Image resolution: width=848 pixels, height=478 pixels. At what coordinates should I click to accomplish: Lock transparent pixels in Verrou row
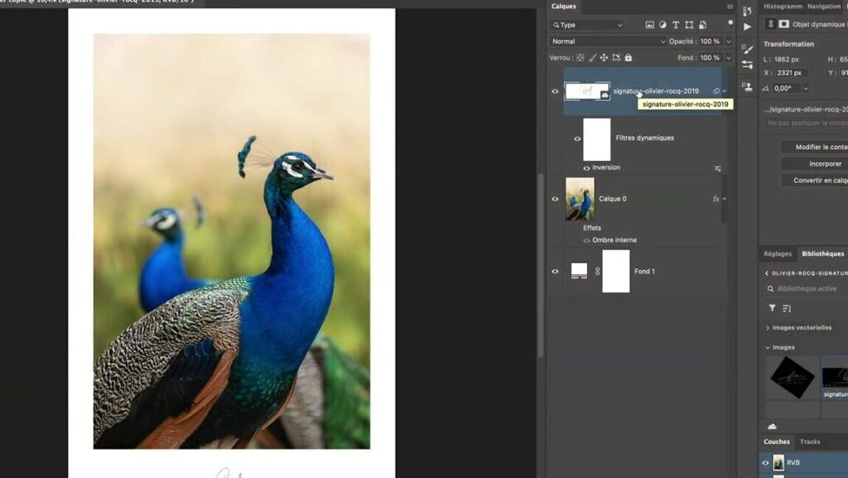tap(581, 57)
